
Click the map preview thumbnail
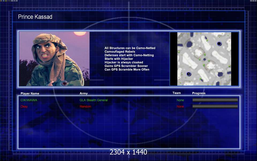[x=204, y=59]
